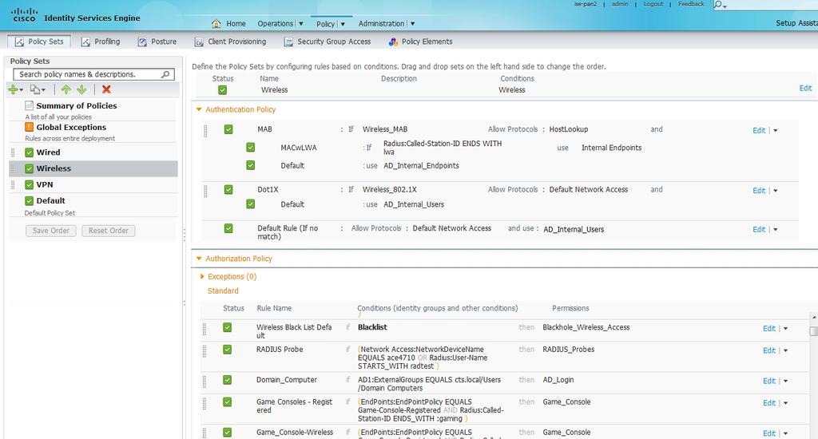
Task: Open the dropdown beside Wireless Black List Edit
Action: pyautogui.click(x=786, y=329)
